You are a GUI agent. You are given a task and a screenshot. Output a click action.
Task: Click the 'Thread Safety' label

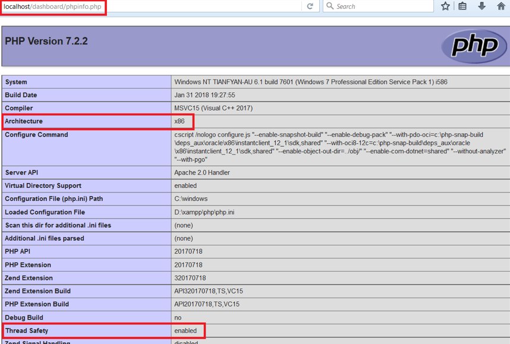click(x=27, y=331)
